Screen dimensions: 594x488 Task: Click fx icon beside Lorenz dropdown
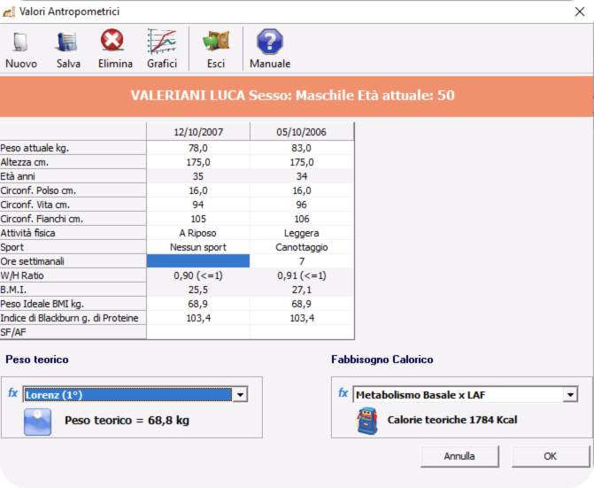click(13, 393)
